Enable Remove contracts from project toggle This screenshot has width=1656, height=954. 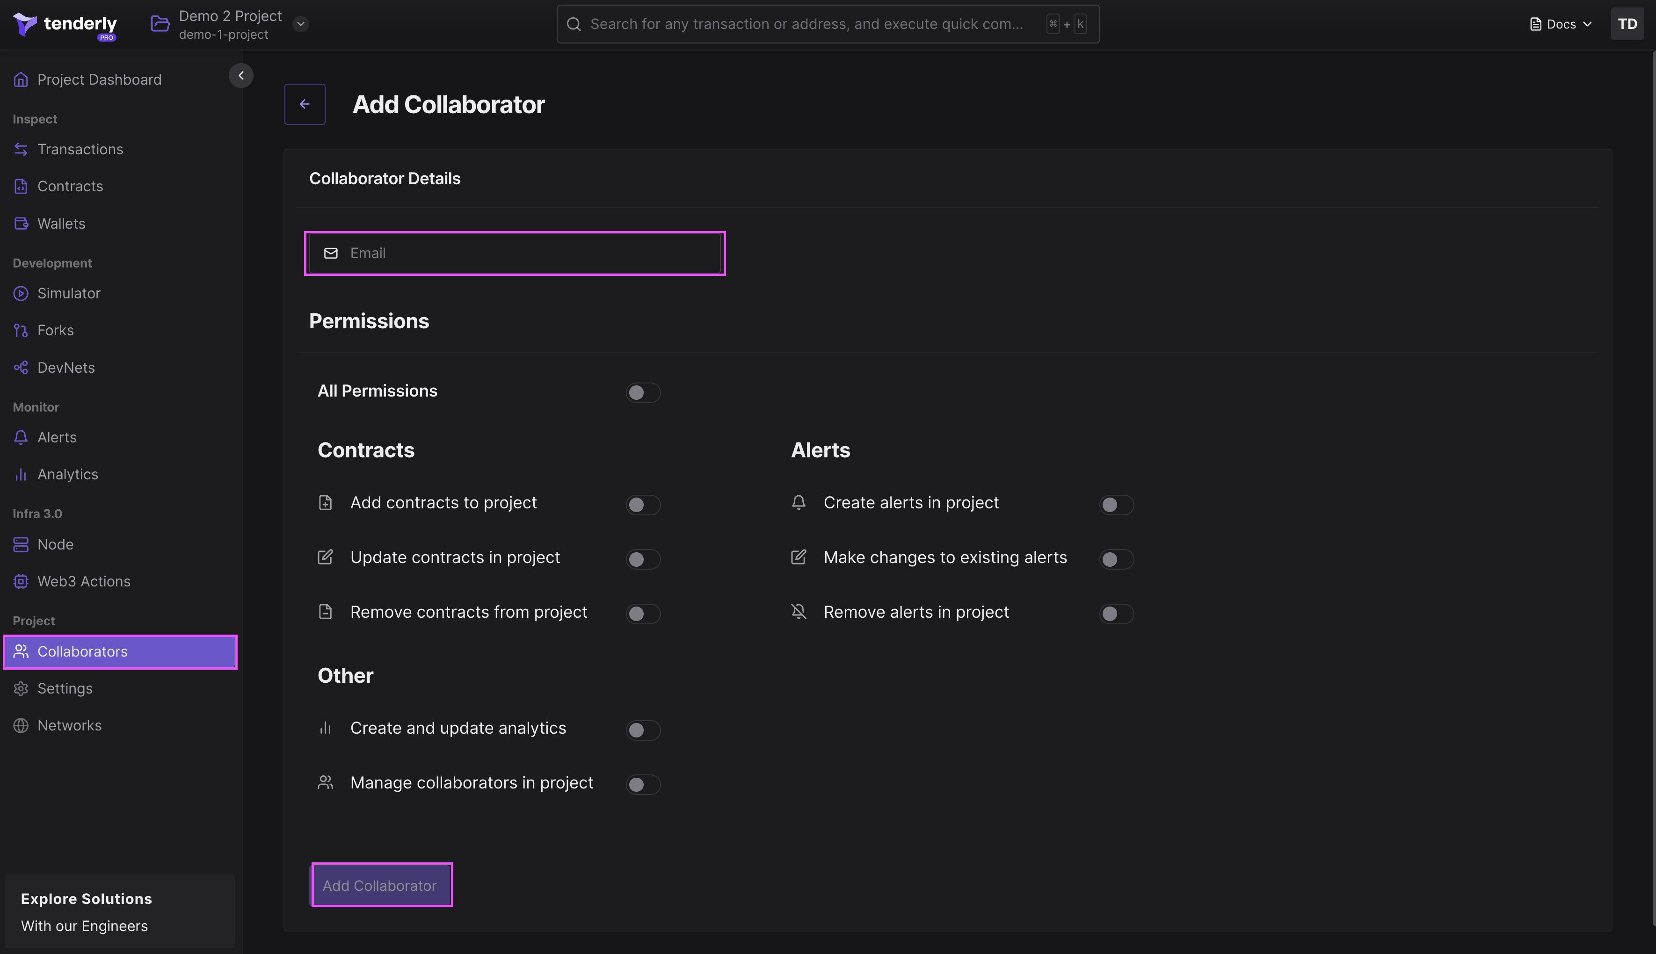coord(643,613)
